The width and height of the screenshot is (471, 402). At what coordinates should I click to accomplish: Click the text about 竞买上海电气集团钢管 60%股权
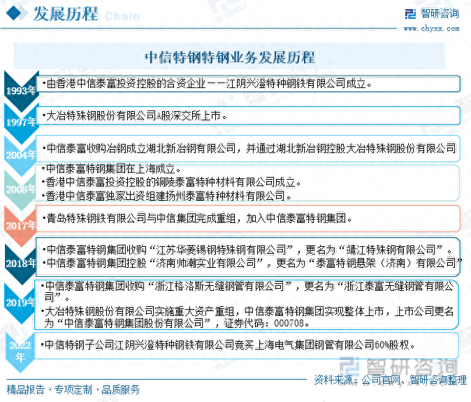pos(228,345)
